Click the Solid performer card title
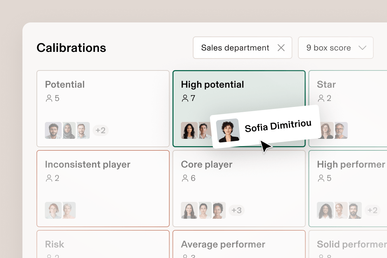 (x=351, y=244)
